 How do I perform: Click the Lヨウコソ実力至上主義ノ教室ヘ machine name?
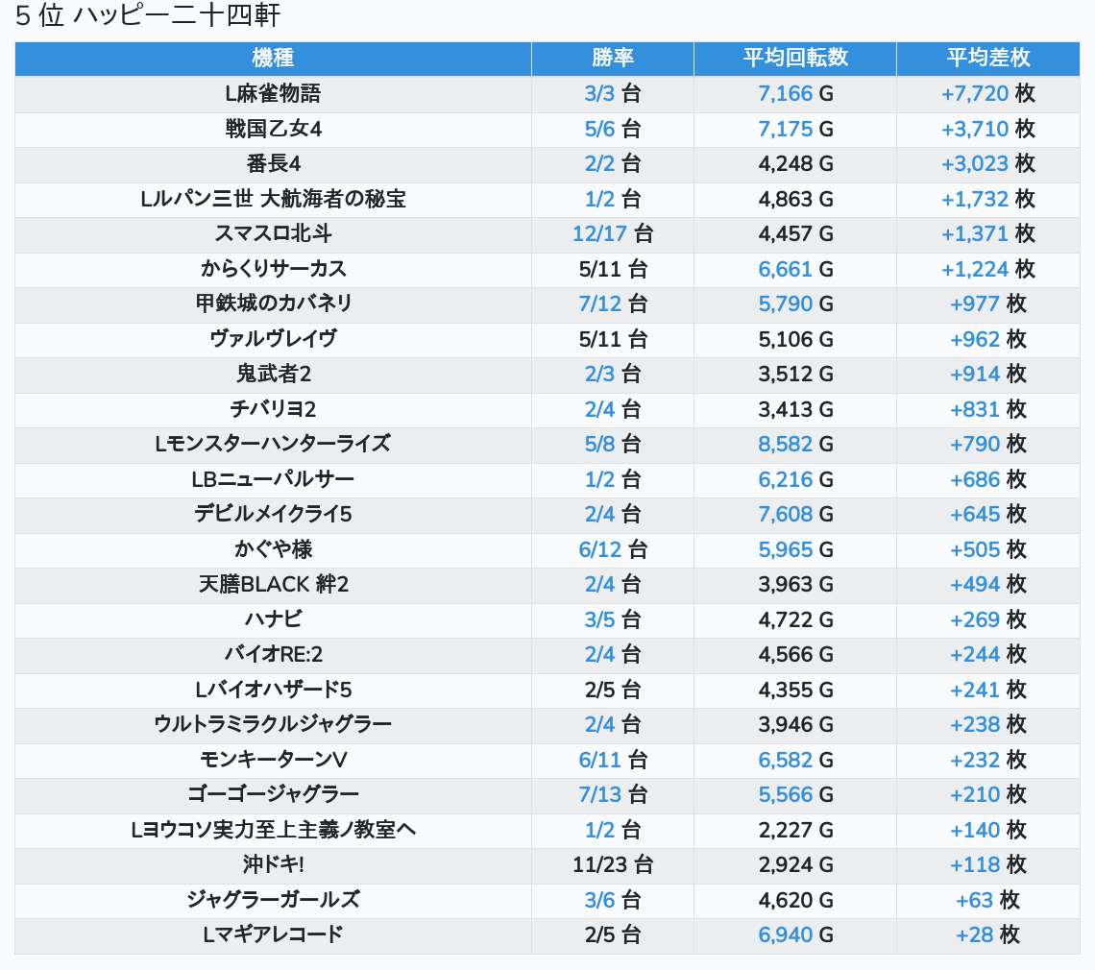click(273, 831)
